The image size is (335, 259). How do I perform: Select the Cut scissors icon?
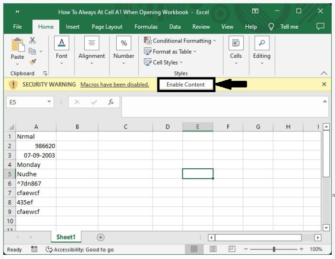click(x=33, y=41)
